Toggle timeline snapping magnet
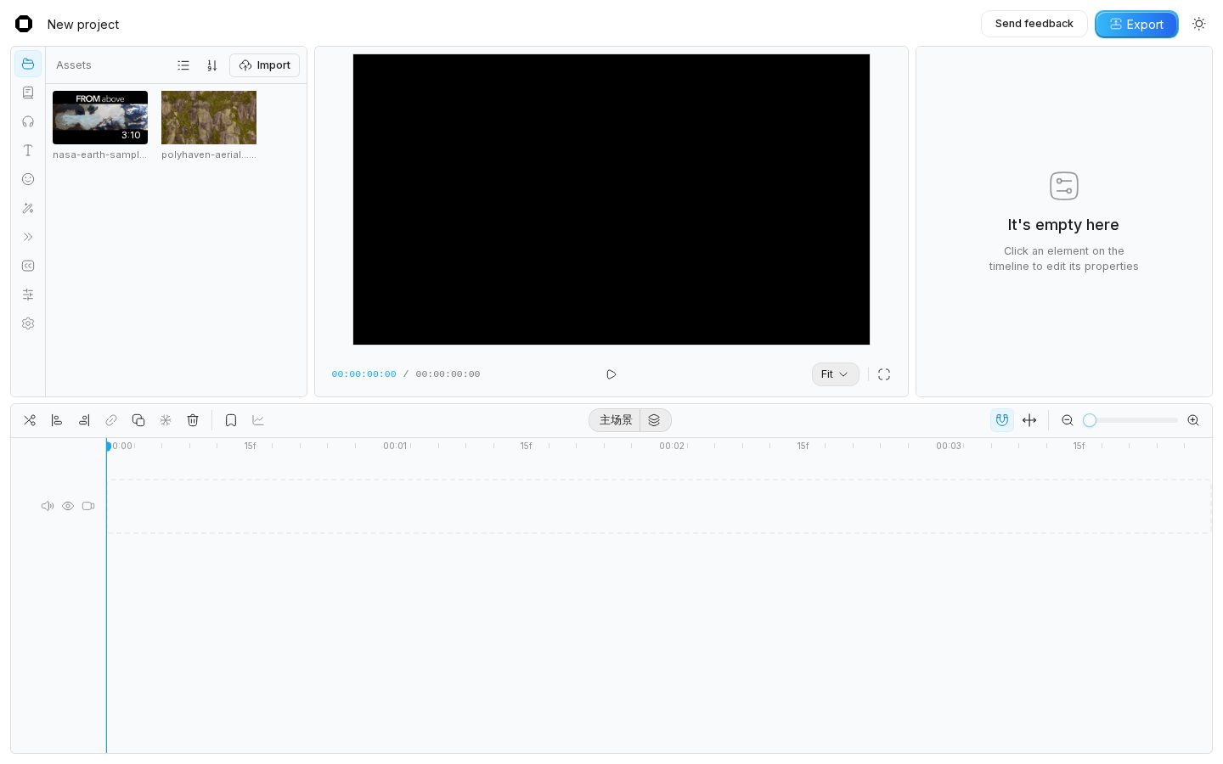 click(1002, 420)
